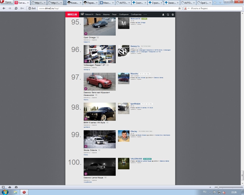The height and width of the screenshot is (195, 244).
Task: Open Opera Link cloud icon
Action: tap(10, 187)
